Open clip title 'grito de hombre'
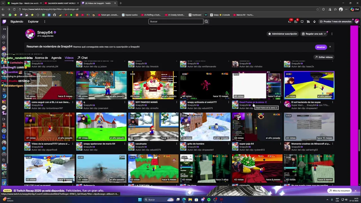361x203 pixels. click(196, 144)
